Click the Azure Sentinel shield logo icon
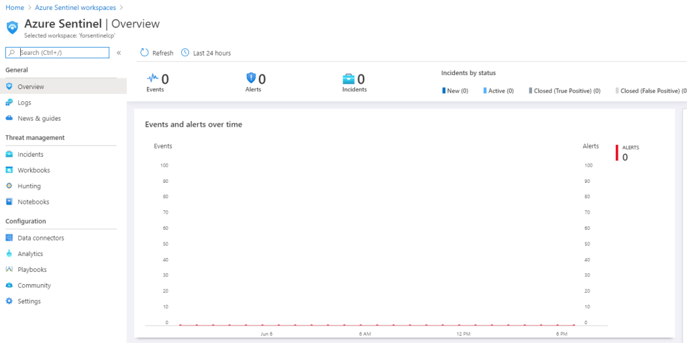This screenshot has height=343, width=687. [12, 27]
